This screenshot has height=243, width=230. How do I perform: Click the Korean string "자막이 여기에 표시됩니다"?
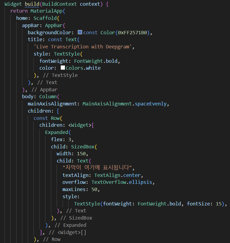97,168
